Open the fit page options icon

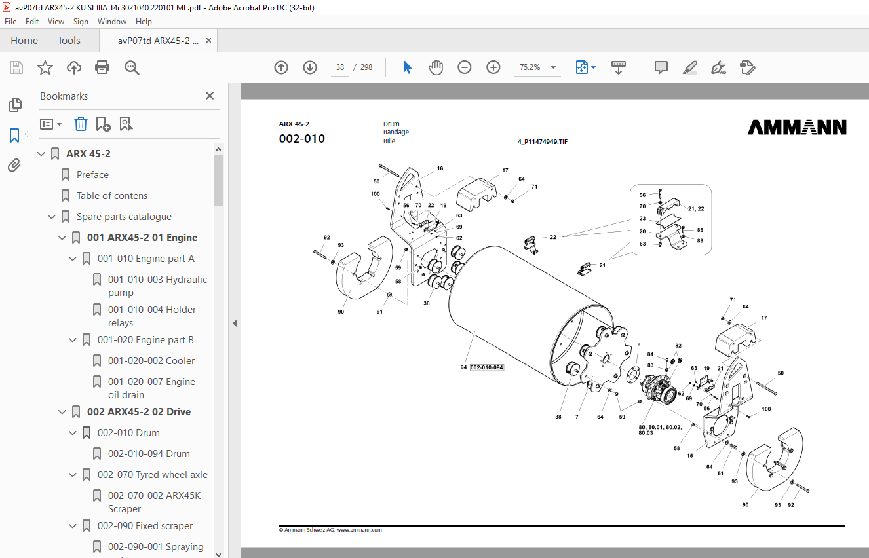(x=585, y=67)
